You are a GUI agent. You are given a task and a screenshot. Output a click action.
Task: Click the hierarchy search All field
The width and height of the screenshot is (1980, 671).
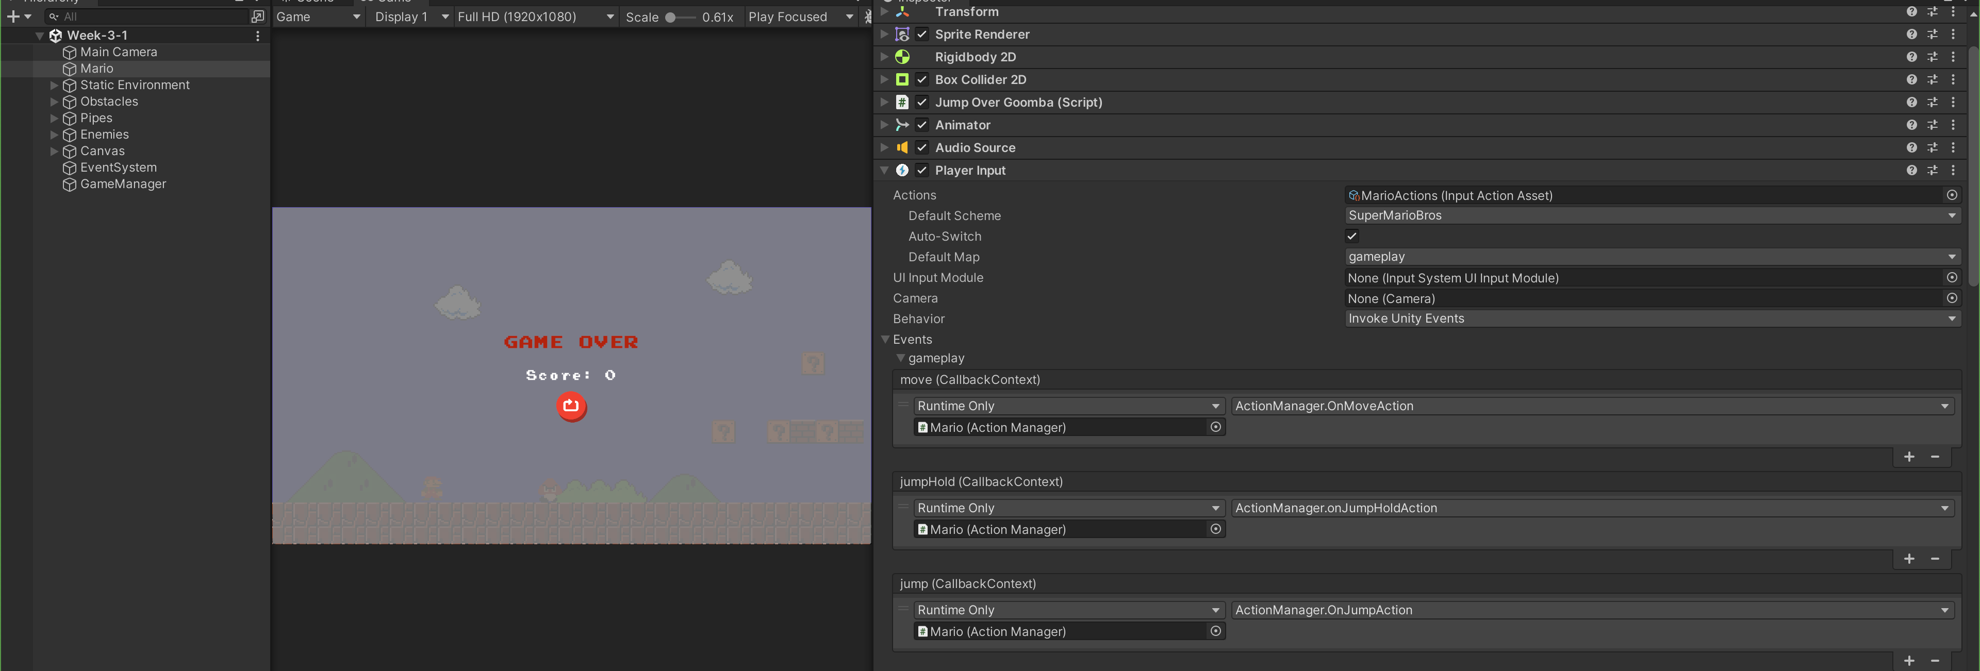click(146, 16)
